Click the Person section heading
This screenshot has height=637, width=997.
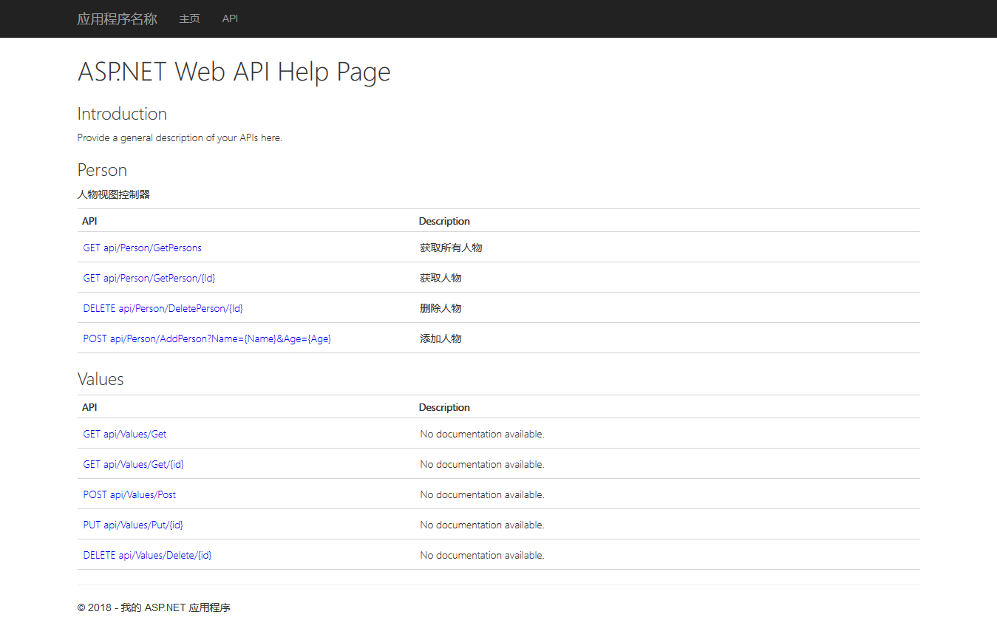102,170
